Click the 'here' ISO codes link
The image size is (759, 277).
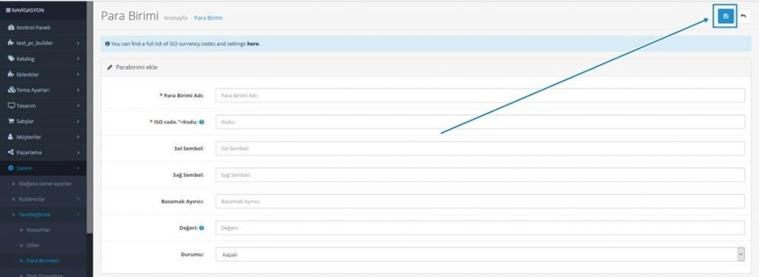pyautogui.click(x=253, y=44)
